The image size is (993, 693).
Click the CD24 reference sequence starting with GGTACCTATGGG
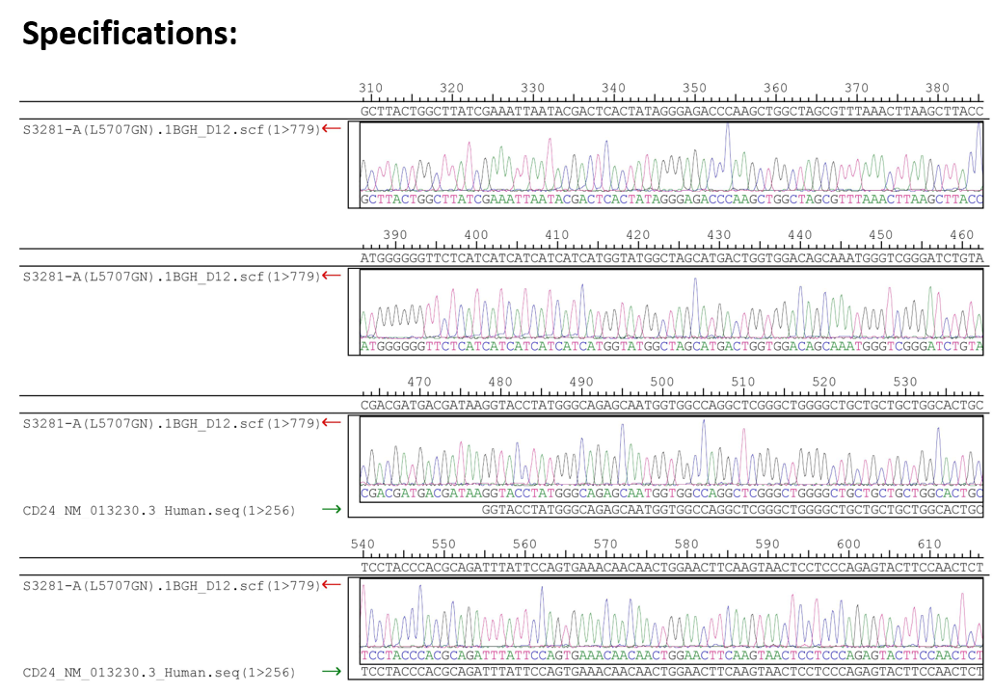tap(731, 508)
